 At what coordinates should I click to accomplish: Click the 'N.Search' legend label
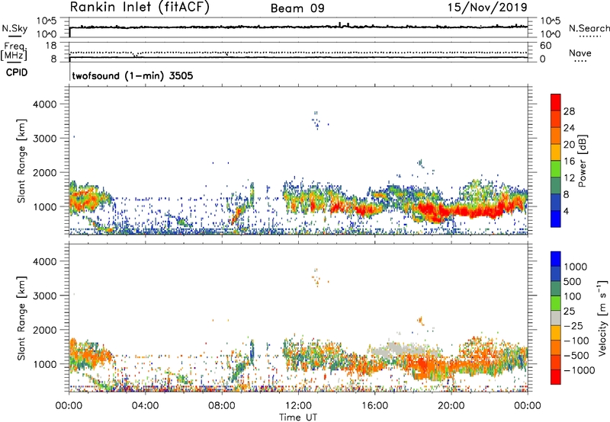click(x=589, y=28)
